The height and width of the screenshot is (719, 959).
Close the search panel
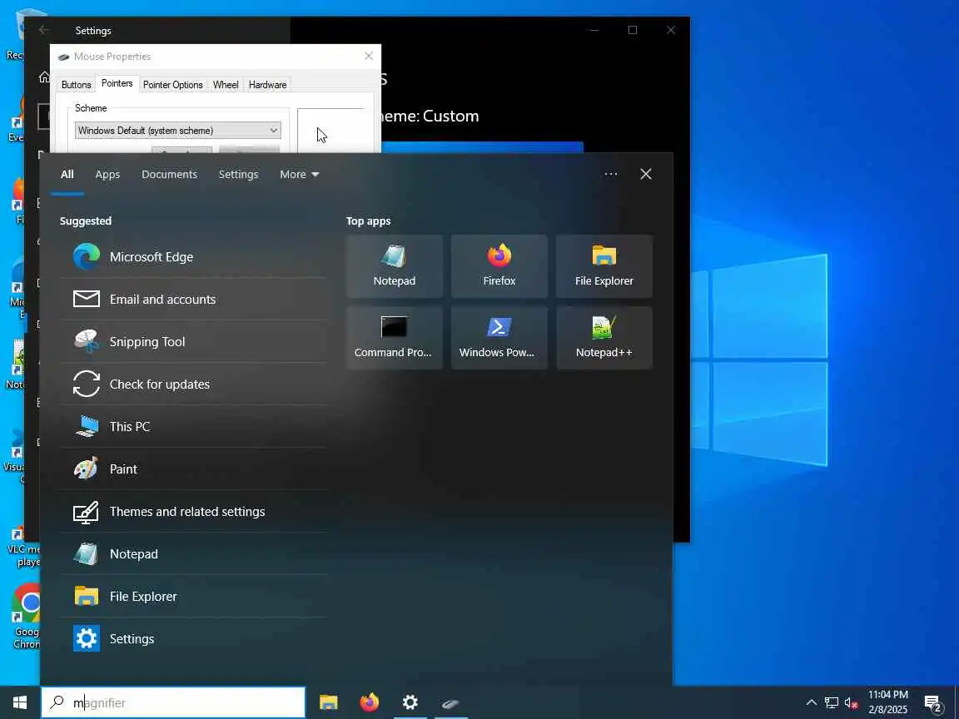(646, 174)
